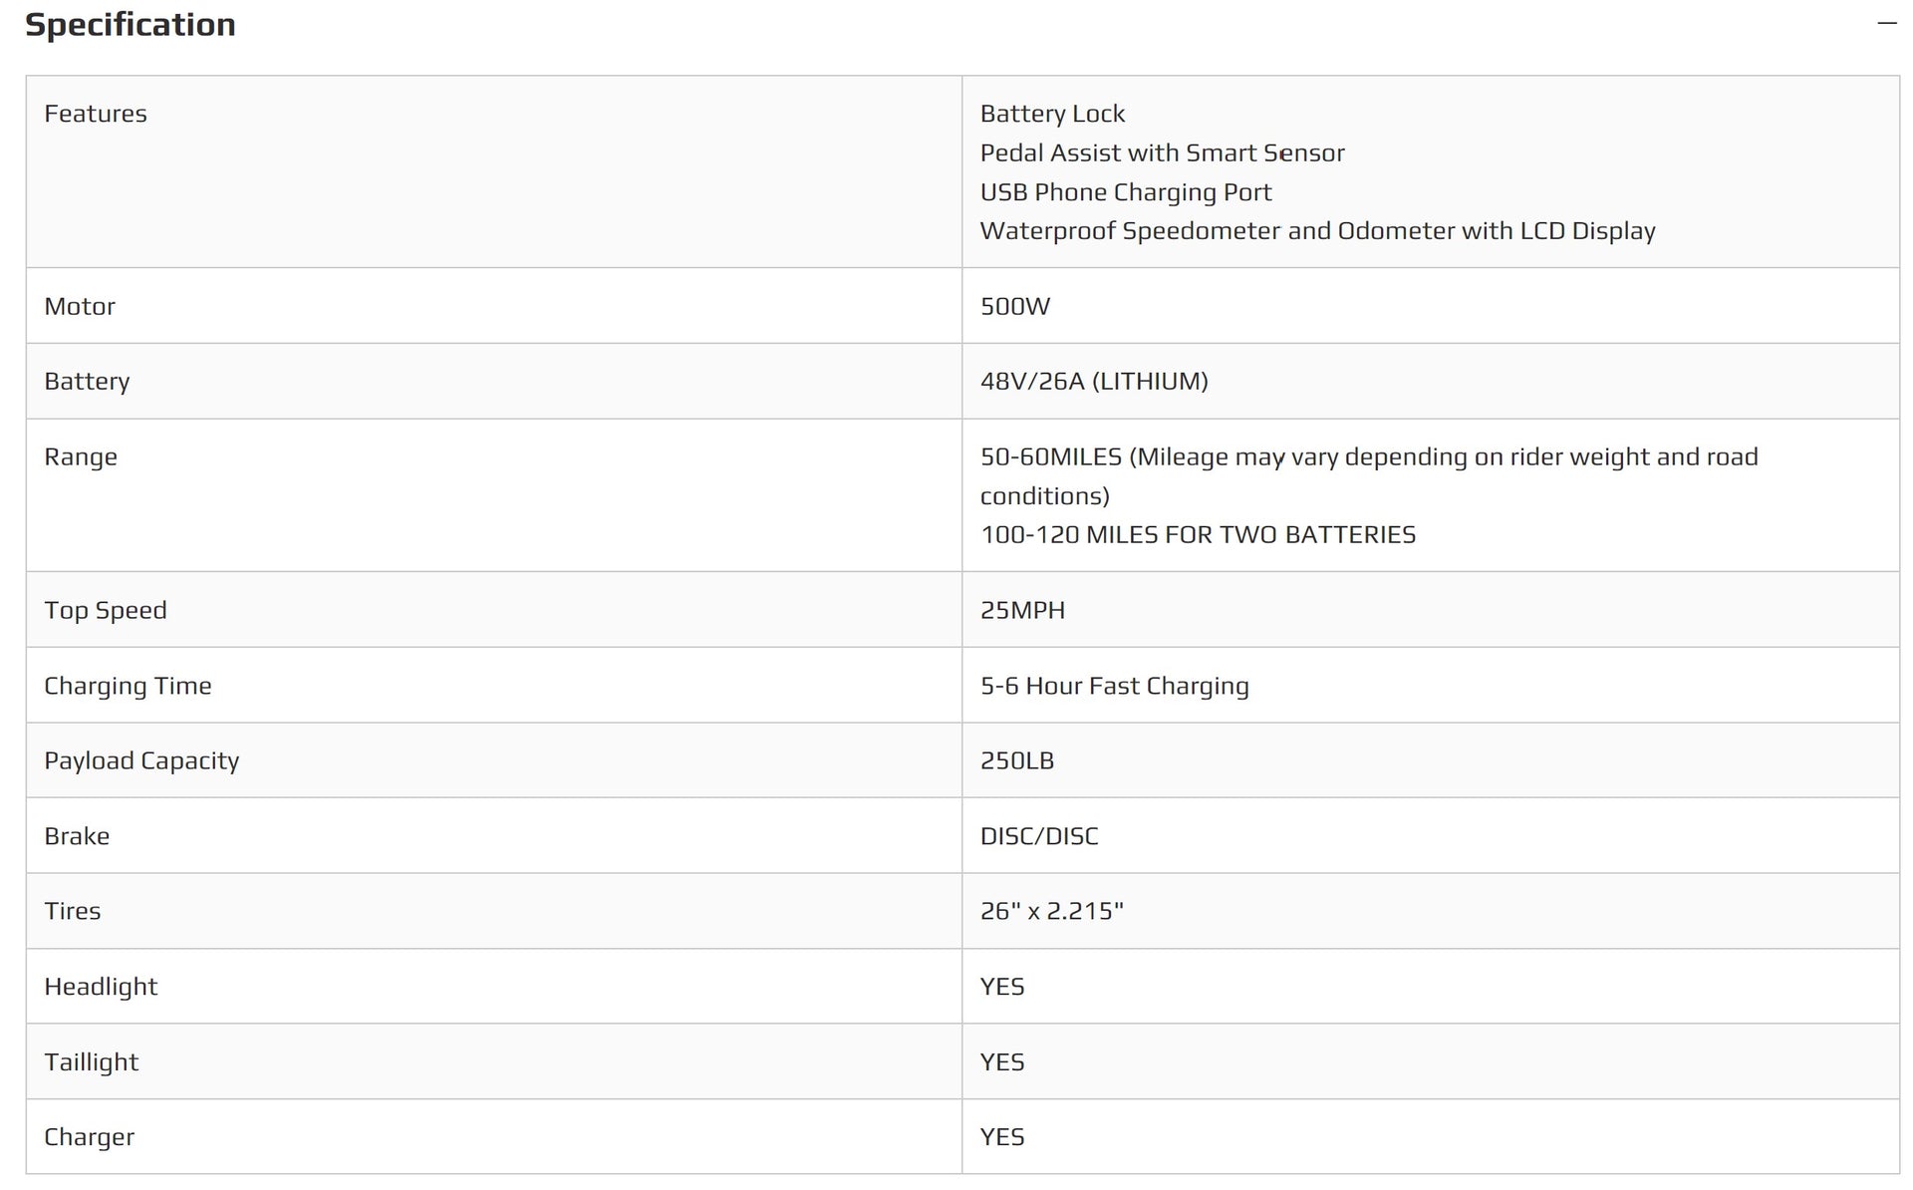Click Pedal Assist with Smart Sensor text
Screen dimensions: 1913x1190
point(1162,152)
